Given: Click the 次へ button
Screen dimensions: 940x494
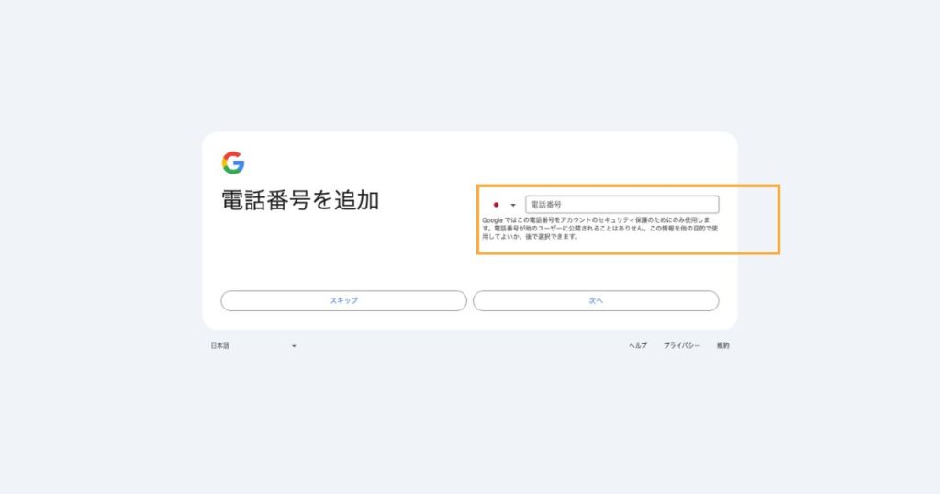Looking at the screenshot, I should [596, 301].
